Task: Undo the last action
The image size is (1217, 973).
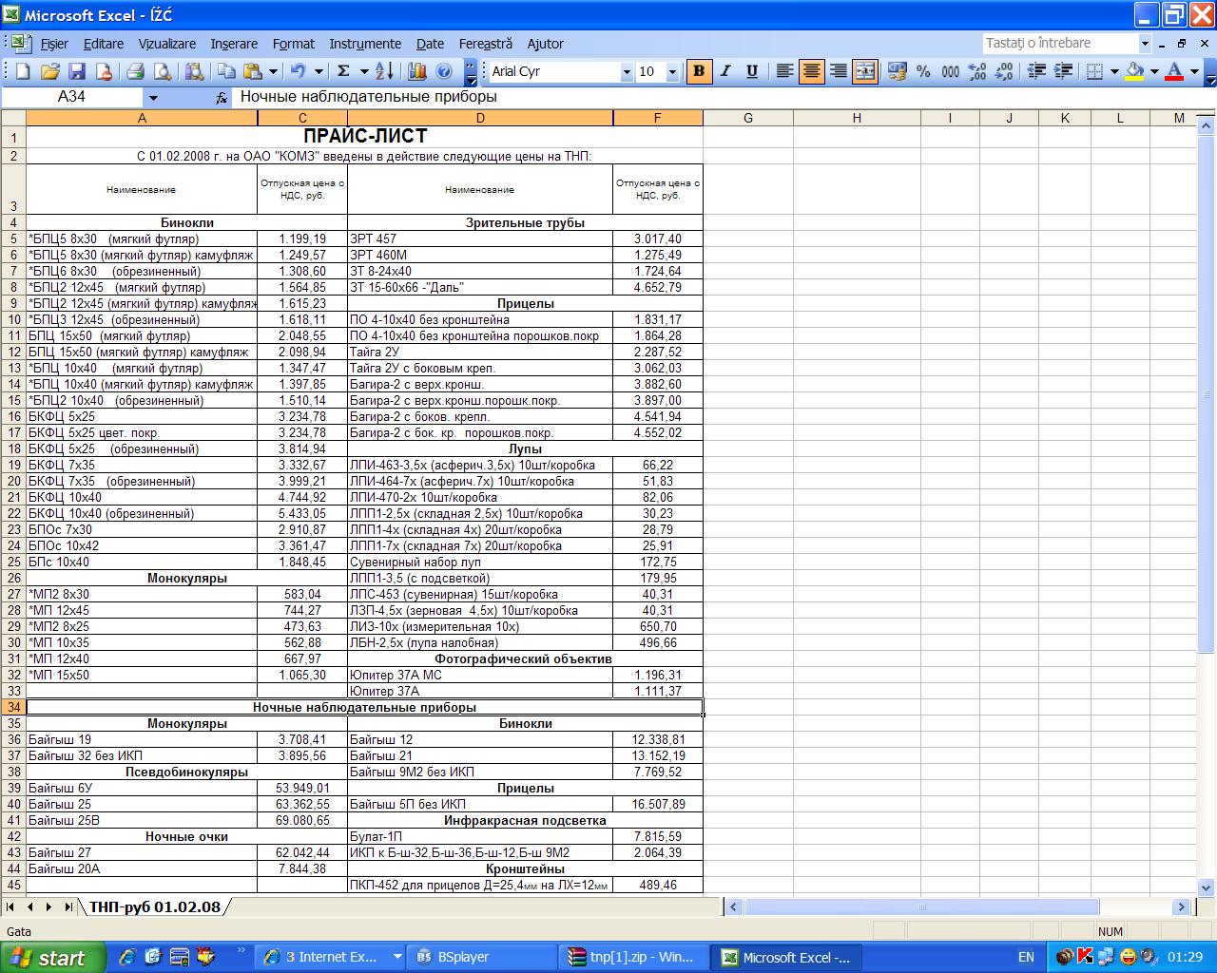Action: (x=299, y=71)
